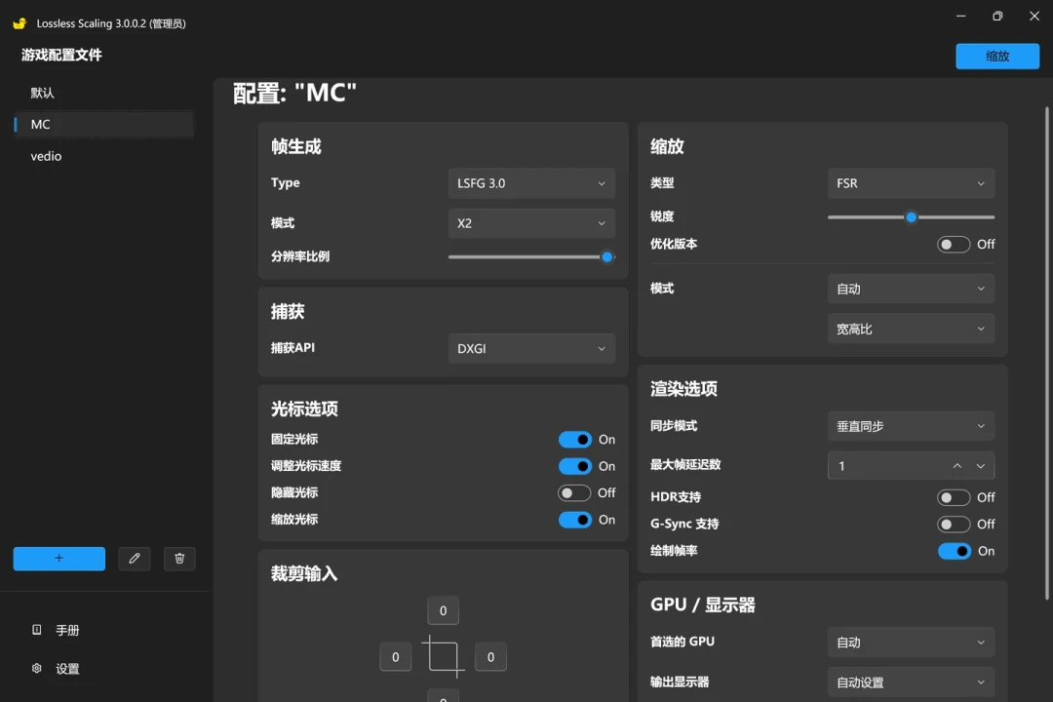The height and width of the screenshot is (702, 1053).
Task: Open the manual via book icon
Action: click(37, 630)
